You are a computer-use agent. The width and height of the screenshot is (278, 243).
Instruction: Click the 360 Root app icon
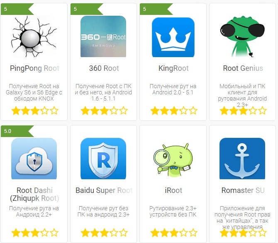tap(103, 36)
